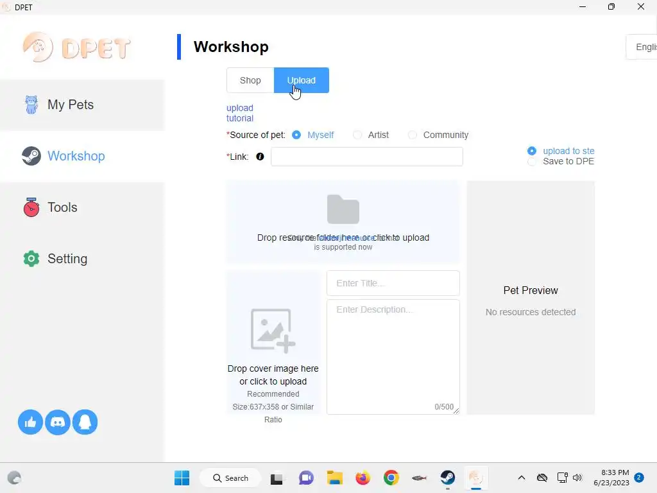
Task: Click the DPET logo in sidebar
Action: (77, 48)
